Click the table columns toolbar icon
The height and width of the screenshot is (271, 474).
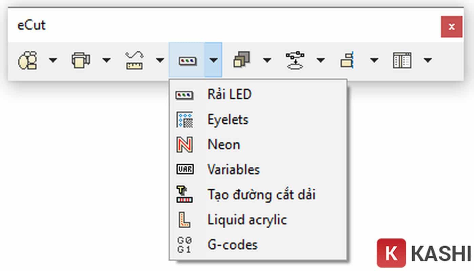[402, 61]
